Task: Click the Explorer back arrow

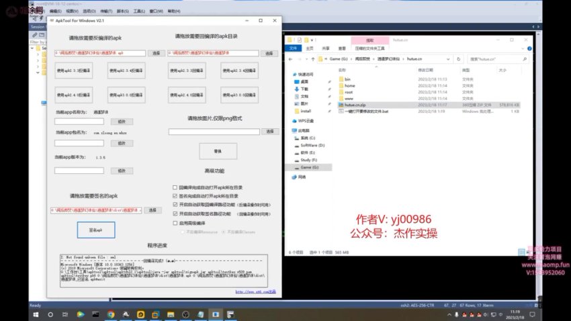Action: point(291,59)
